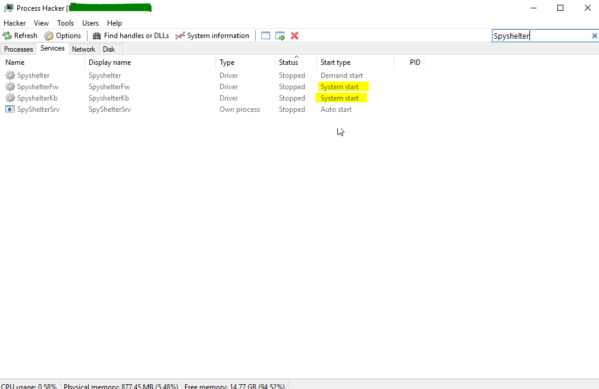Click the Refresh toolbar button
This screenshot has width=599, height=389.
pos(20,36)
